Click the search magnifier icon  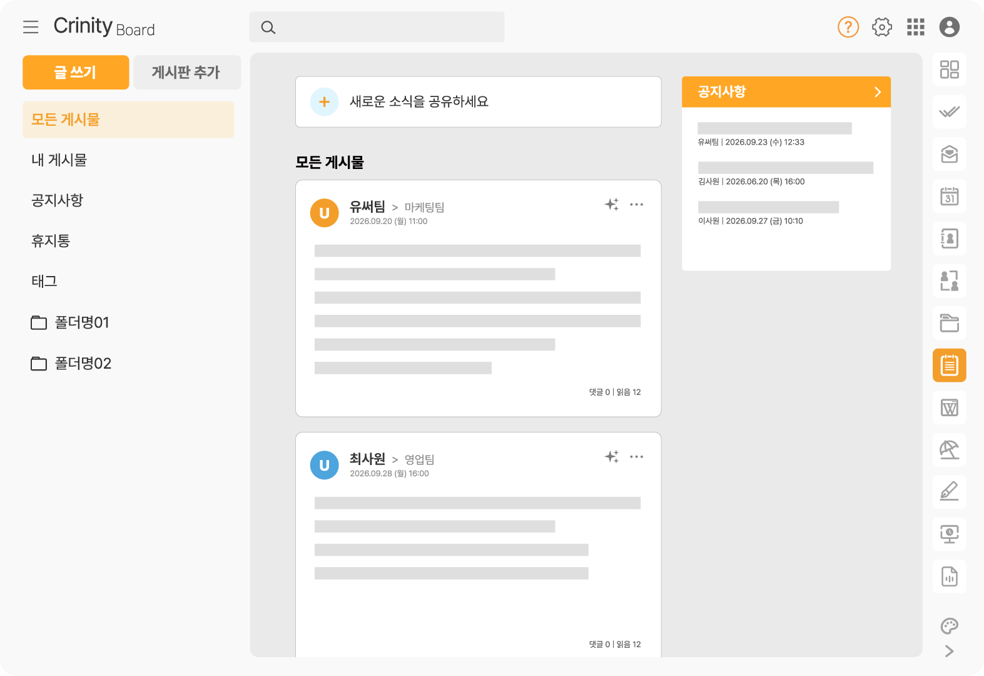pyautogui.click(x=268, y=27)
